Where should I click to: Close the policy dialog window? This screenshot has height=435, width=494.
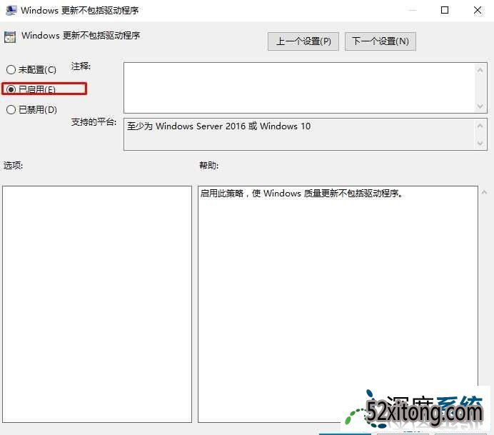[x=478, y=10]
